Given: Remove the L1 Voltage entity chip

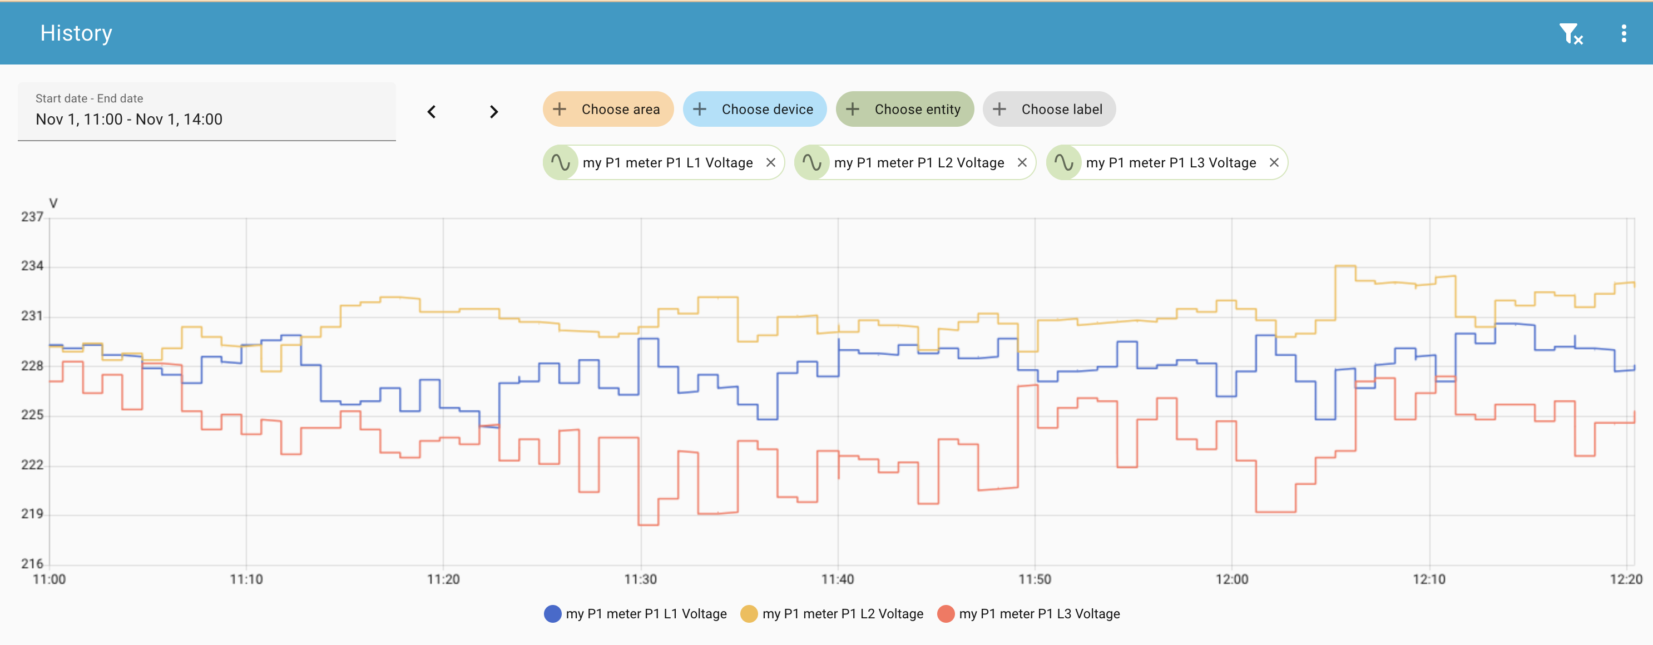Looking at the screenshot, I should click(x=771, y=162).
